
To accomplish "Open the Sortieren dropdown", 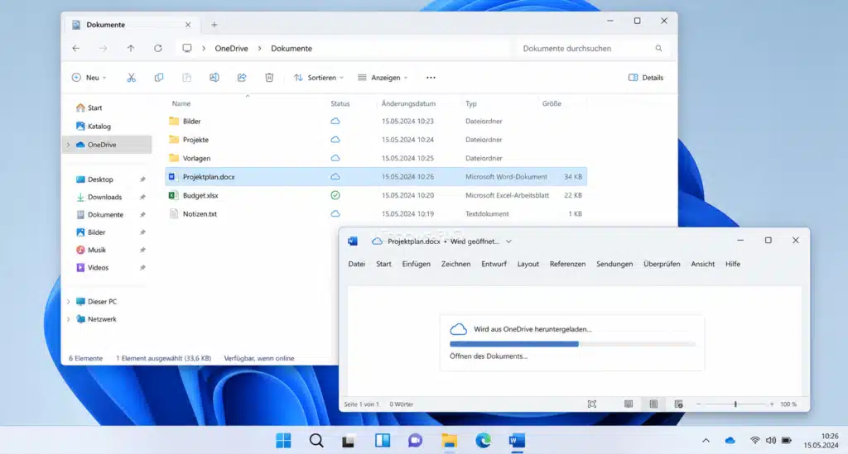I will [x=319, y=78].
